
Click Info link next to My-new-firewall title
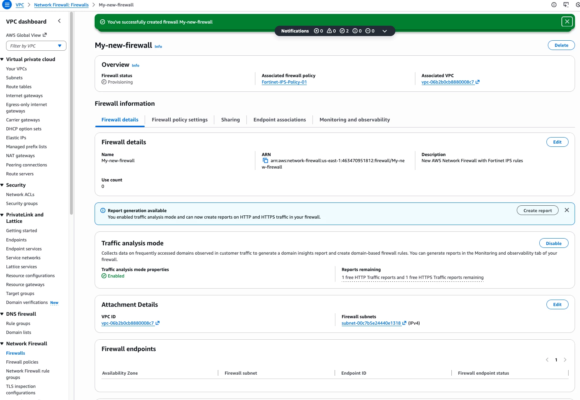click(158, 46)
